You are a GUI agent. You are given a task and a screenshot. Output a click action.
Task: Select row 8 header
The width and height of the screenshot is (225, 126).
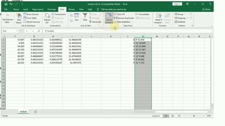(4, 63)
